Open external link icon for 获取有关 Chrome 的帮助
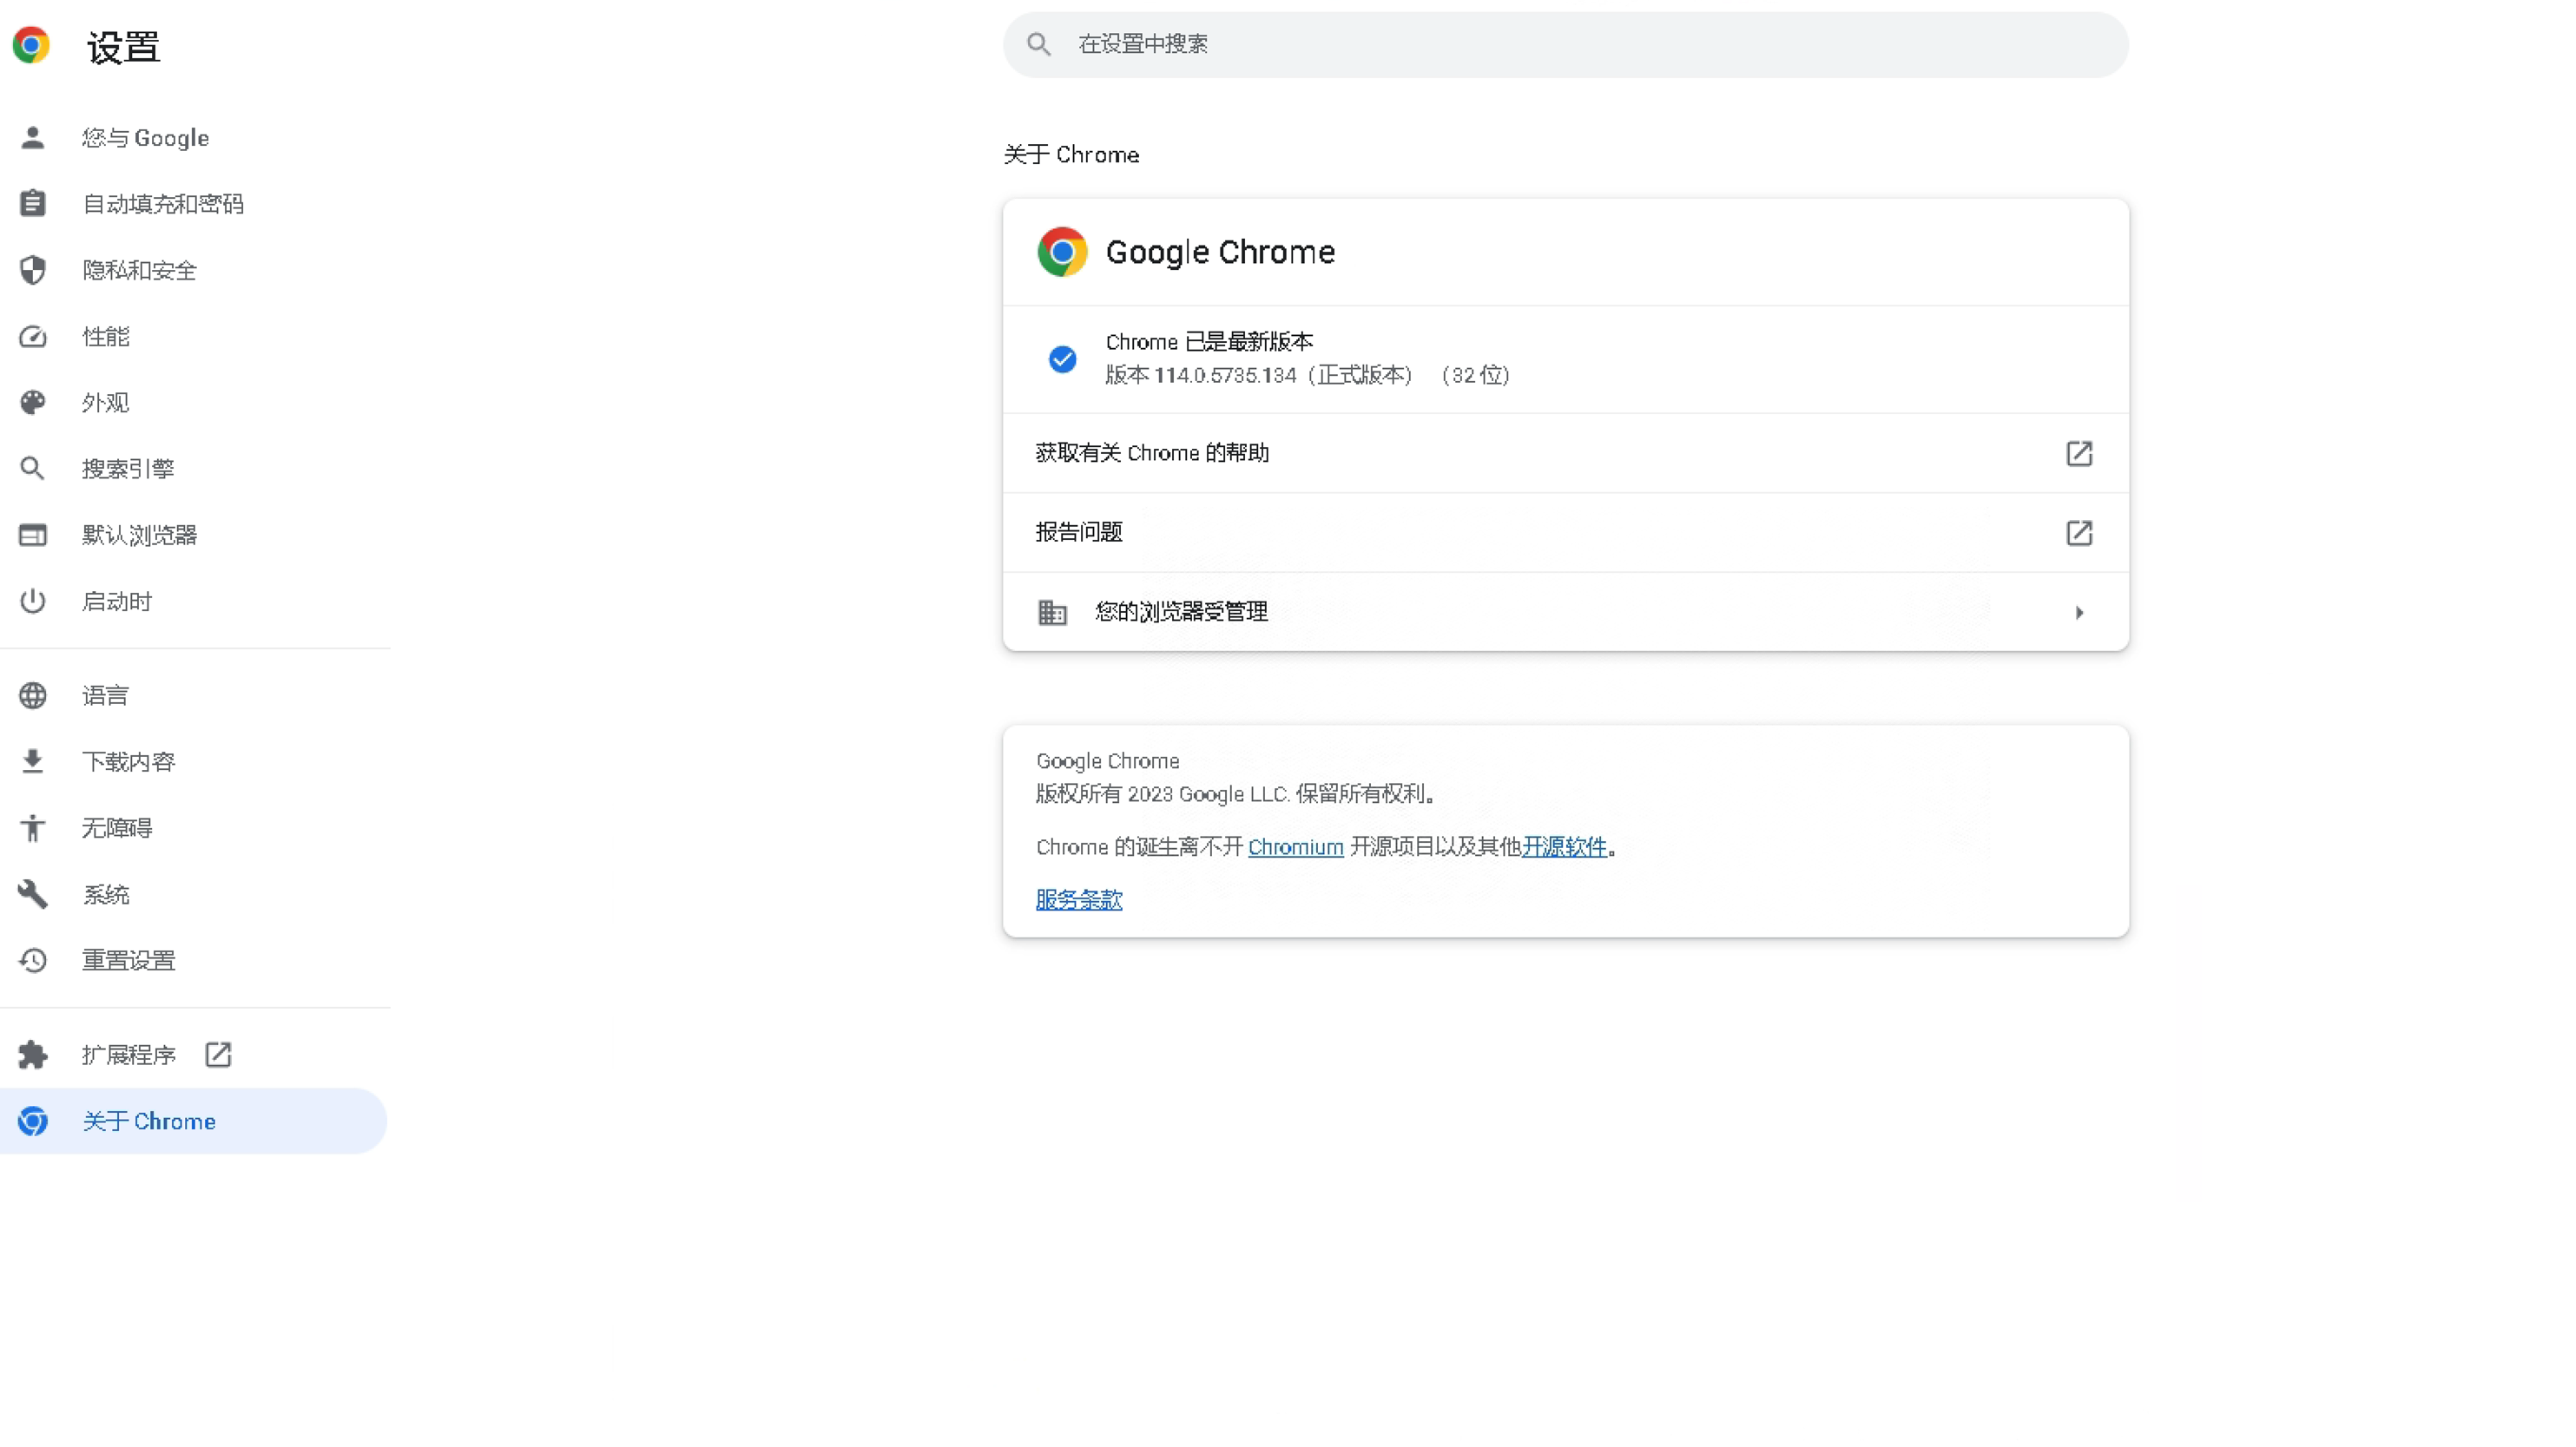This screenshot has width=2576, height=1447. (2079, 453)
